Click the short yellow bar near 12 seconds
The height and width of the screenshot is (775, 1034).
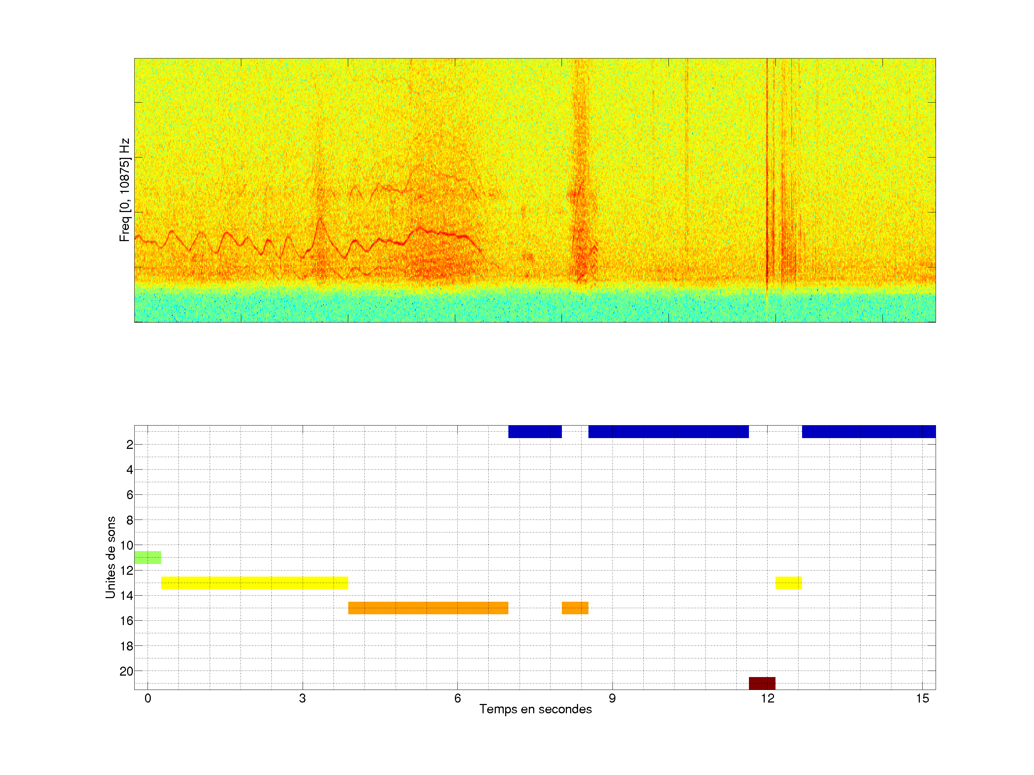788,583
